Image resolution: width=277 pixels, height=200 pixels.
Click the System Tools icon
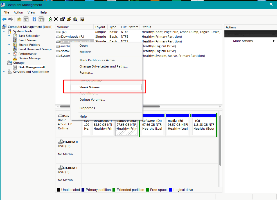(10, 31)
